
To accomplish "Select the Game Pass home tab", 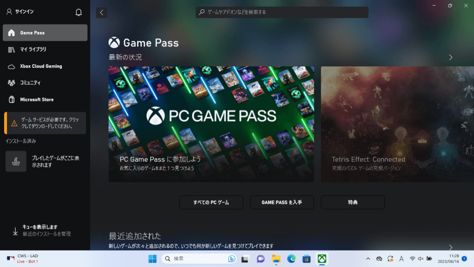I will 45,33.
